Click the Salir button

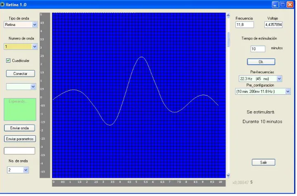263,162
